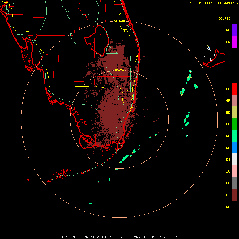The width and height of the screenshot is (239, 239).
Task: Click the BI legend label
Action: point(228,195)
